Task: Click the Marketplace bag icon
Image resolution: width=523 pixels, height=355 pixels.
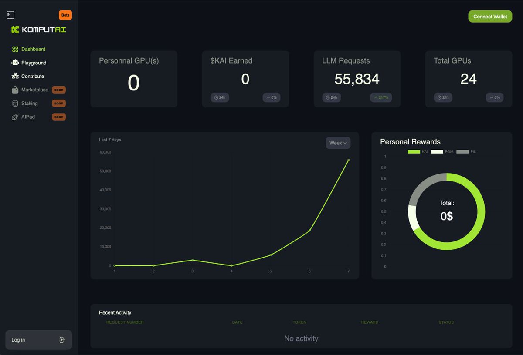Action: [x=15, y=90]
